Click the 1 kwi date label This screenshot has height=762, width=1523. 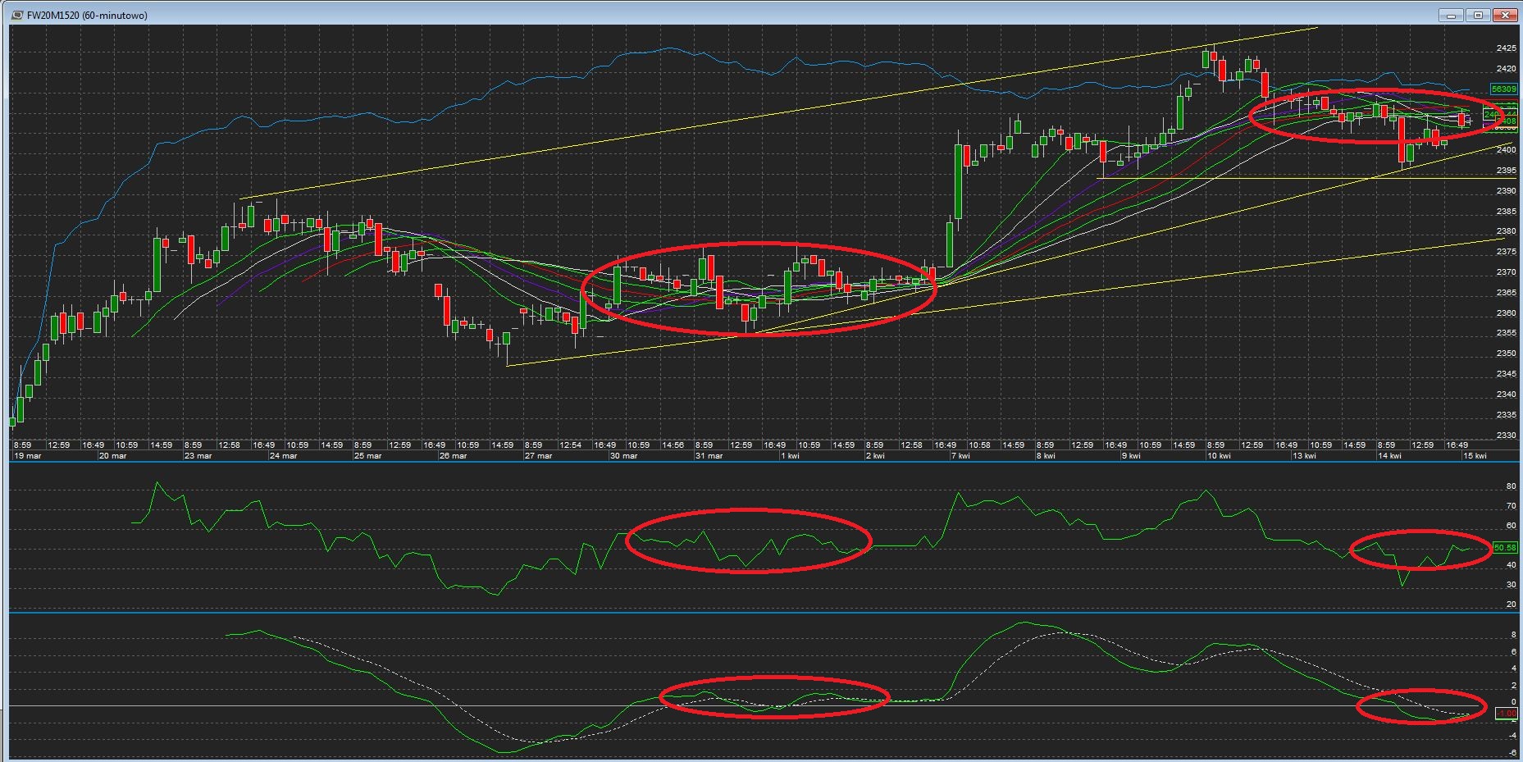point(791,456)
